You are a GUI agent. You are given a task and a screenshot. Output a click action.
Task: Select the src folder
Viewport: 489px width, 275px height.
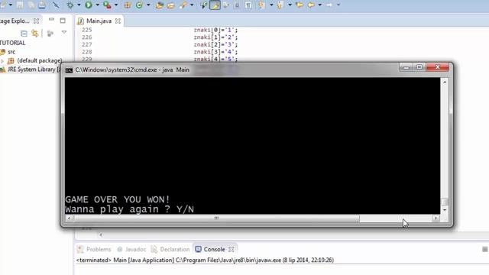(x=11, y=52)
